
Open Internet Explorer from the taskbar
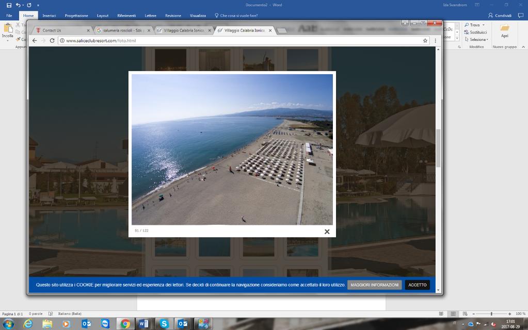point(28,324)
